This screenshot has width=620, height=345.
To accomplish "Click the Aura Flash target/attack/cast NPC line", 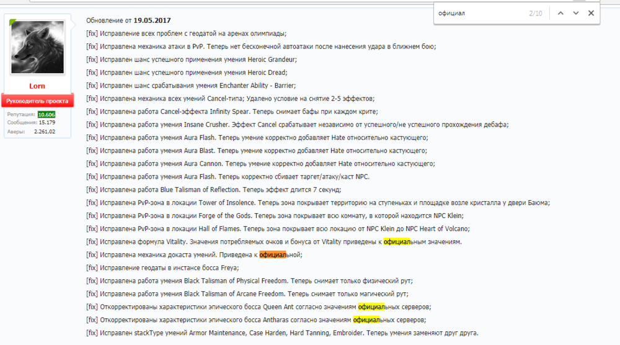I will (x=228, y=177).
